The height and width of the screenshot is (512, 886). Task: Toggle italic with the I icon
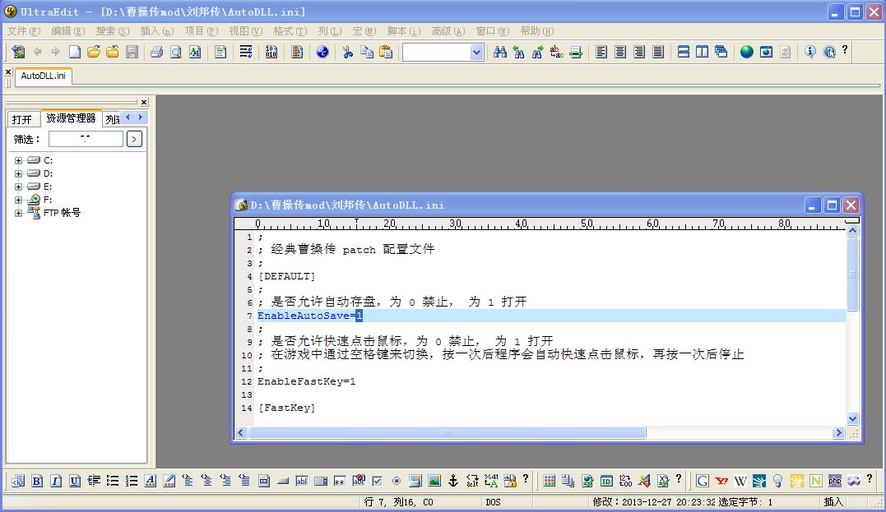click(x=56, y=481)
